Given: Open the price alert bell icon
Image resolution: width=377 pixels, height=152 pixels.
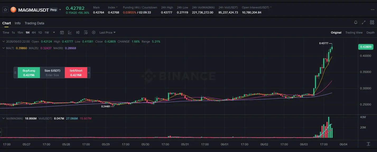Looking at the screenshot, I should pyautogui.click(x=356, y=22).
